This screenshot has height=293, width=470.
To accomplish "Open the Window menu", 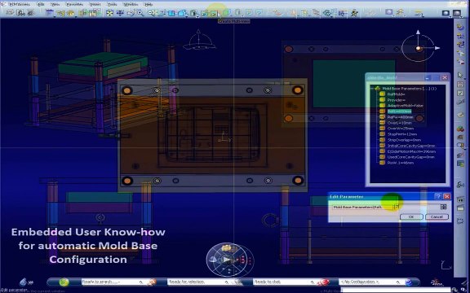I will (x=131, y=5).
